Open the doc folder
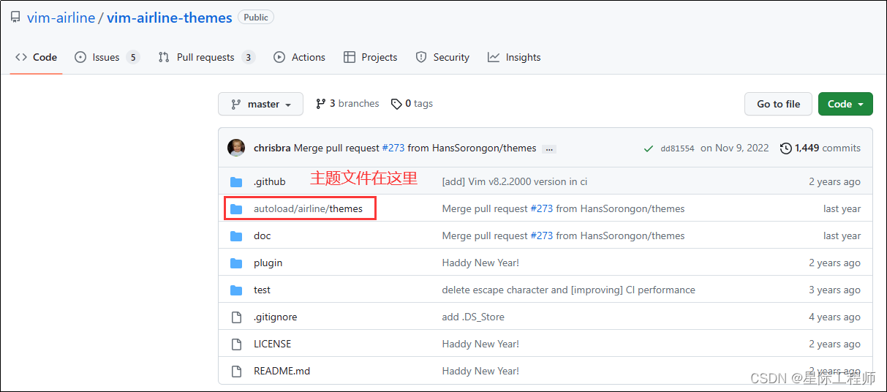887x392 pixels. click(262, 235)
